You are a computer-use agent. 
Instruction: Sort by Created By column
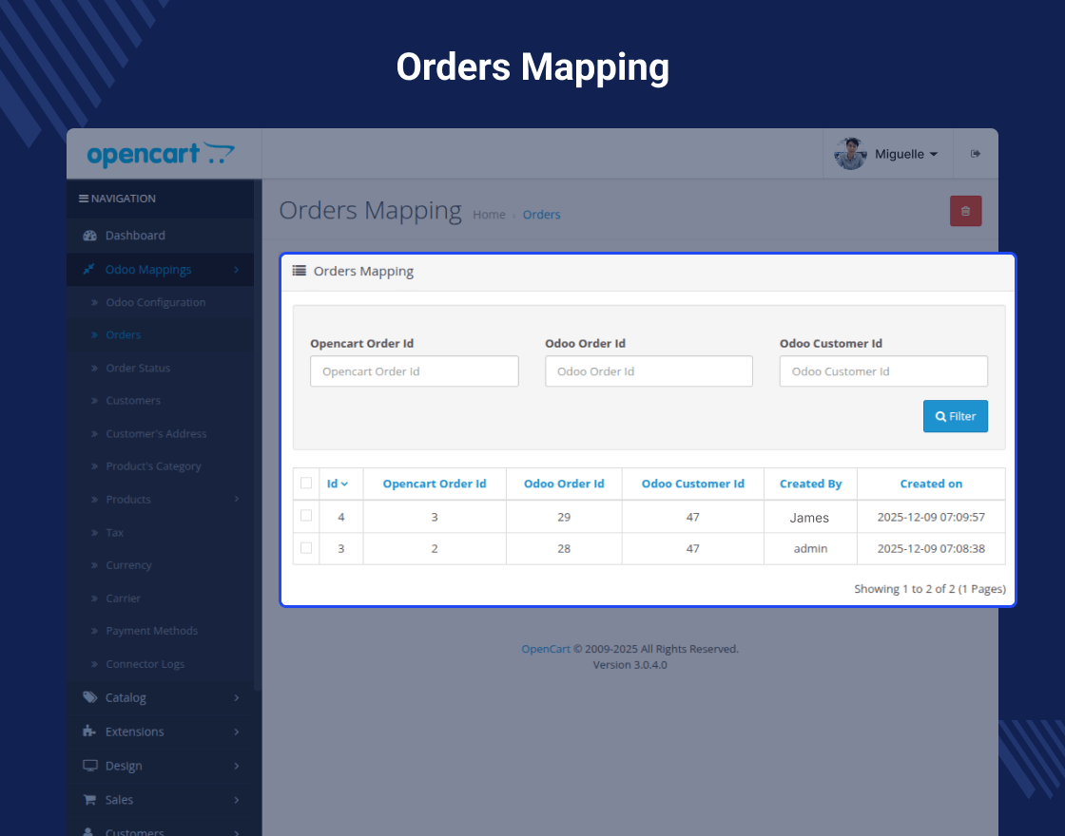point(810,484)
